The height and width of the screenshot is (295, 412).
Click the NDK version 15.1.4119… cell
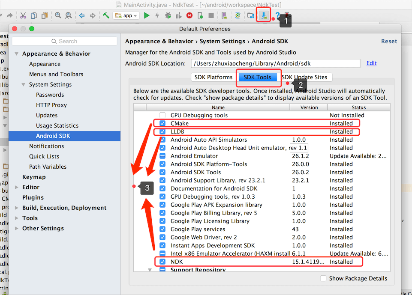pos(308,262)
